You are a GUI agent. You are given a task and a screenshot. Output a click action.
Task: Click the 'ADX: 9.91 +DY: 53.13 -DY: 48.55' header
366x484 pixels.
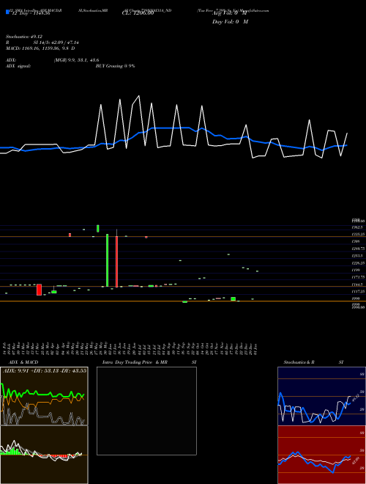(45, 370)
